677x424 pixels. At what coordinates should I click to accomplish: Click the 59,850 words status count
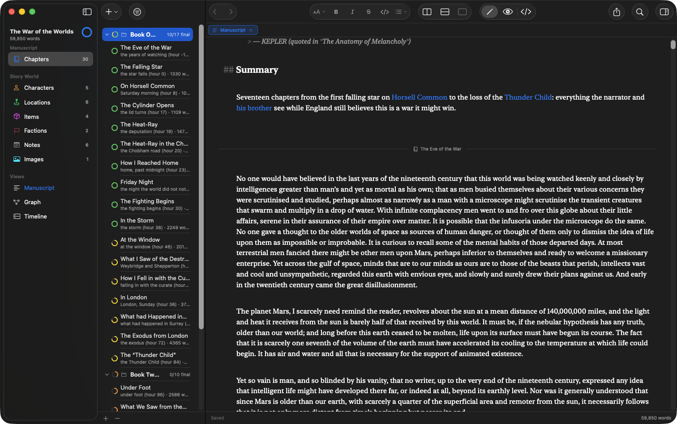point(656,418)
